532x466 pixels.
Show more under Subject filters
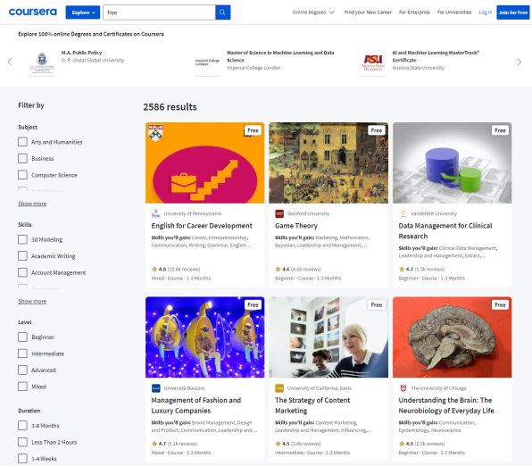pos(32,204)
